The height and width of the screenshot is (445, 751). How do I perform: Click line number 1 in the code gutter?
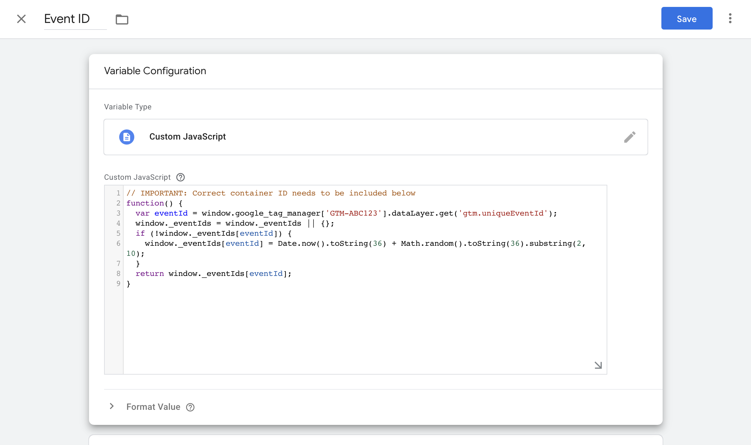pyautogui.click(x=118, y=193)
